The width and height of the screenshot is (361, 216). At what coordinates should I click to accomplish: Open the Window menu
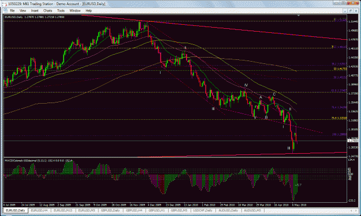tap(75, 10)
